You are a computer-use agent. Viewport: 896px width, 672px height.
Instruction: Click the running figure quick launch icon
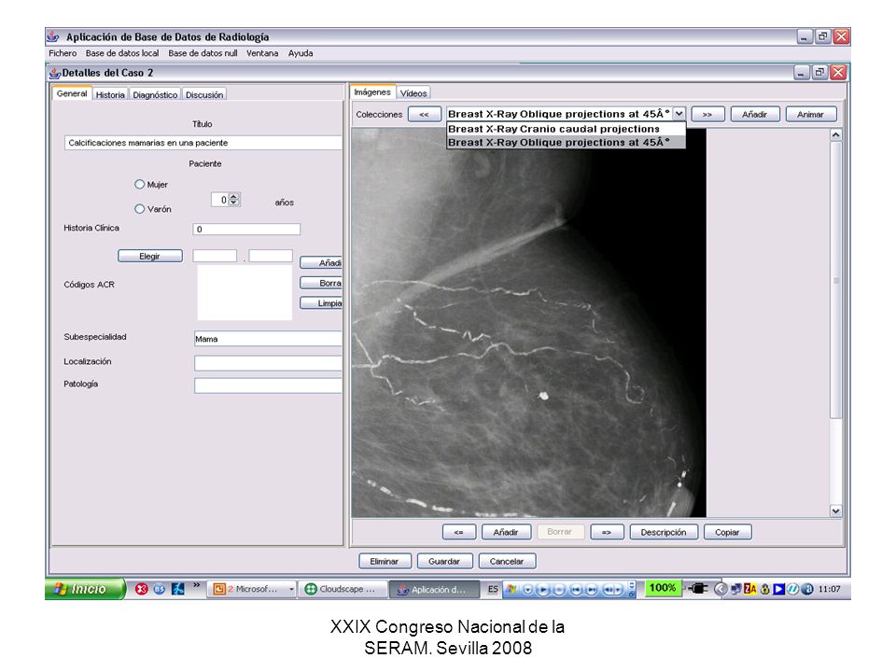pyautogui.click(x=177, y=589)
